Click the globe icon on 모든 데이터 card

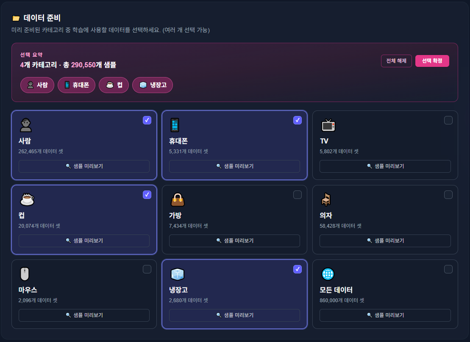[x=328, y=274]
